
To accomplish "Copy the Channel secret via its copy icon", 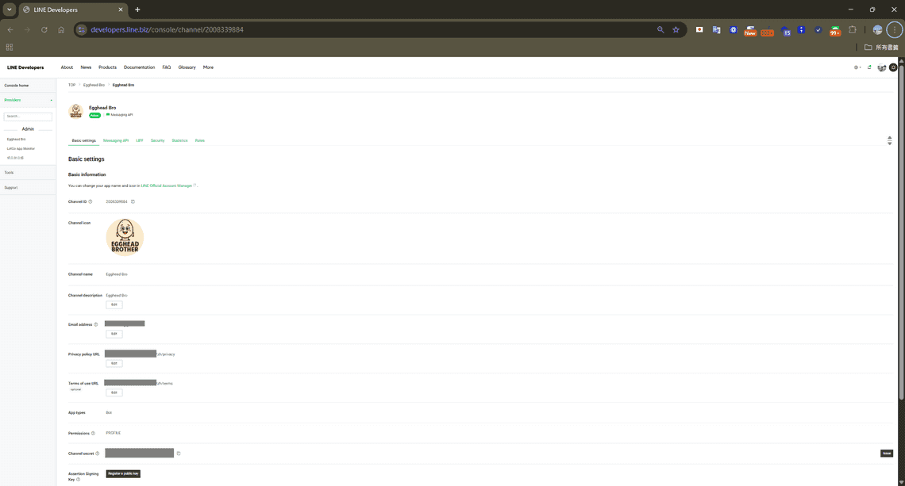I will click(178, 453).
